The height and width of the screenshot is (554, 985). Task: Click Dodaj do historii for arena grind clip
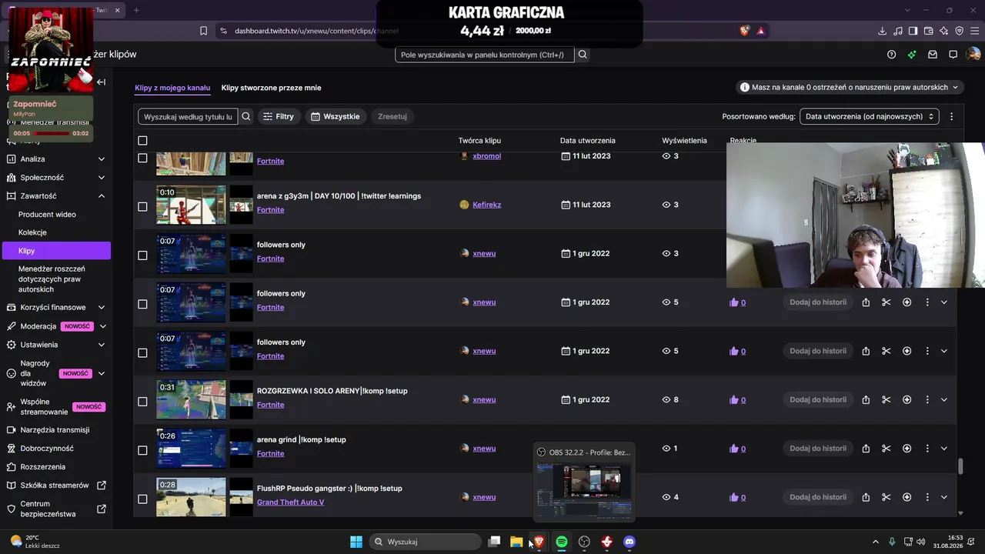tap(818, 449)
